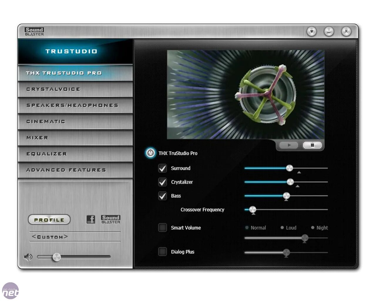
Task: Click the Crossover Frequency slider handle
Action: click(x=253, y=210)
